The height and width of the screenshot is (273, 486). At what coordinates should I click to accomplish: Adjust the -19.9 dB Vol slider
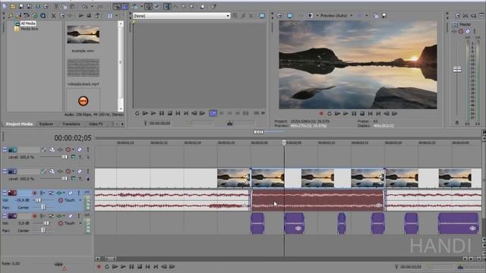pos(38,200)
